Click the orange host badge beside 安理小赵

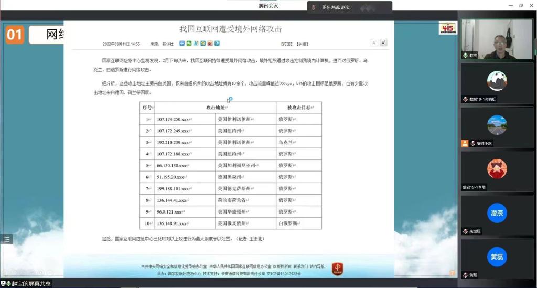click(x=465, y=143)
